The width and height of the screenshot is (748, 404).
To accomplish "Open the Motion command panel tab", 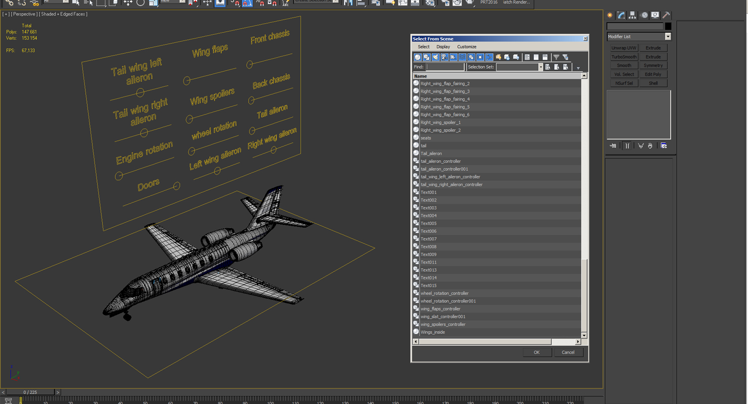I will pos(644,15).
